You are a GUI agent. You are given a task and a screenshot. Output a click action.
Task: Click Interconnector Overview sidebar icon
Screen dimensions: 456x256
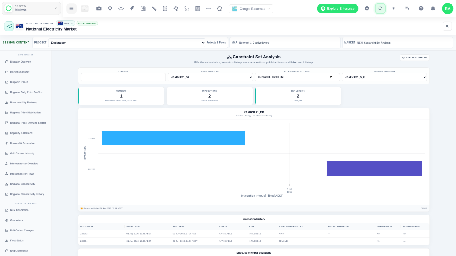[x=7, y=164]
